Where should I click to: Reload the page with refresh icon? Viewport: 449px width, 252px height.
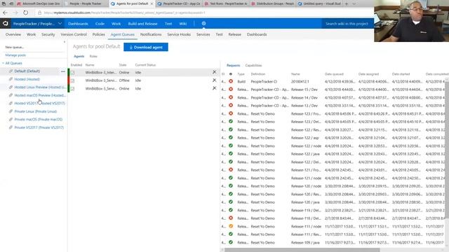pos(25,13)
